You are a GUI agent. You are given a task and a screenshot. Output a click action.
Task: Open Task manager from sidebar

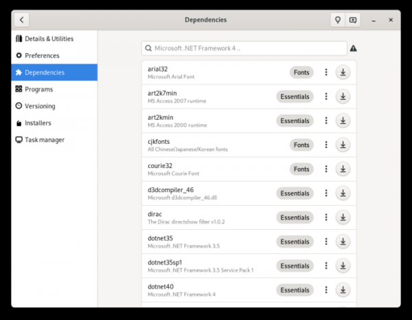44,140
